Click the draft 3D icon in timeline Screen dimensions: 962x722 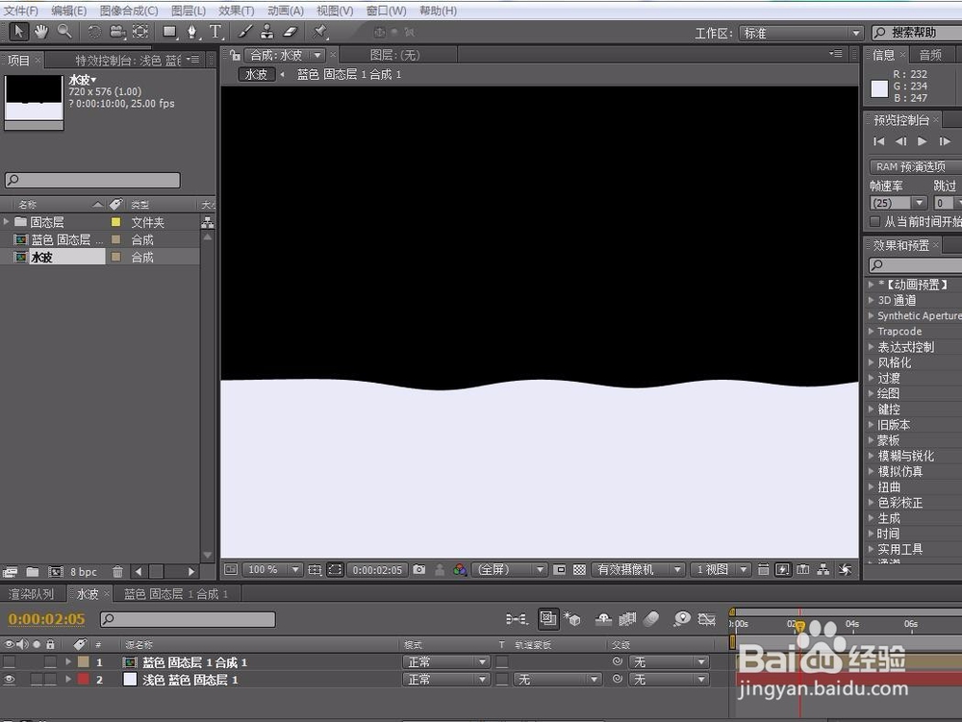[x=572, y=619]
